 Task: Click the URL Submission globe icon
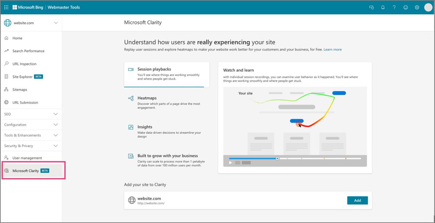point(6,102)
